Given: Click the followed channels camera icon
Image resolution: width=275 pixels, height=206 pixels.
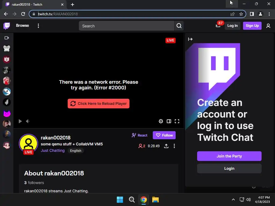Looking at the screenshot, I should (7, 38).
